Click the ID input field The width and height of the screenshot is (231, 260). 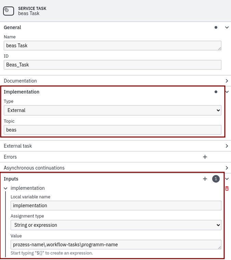coord(113,65)
